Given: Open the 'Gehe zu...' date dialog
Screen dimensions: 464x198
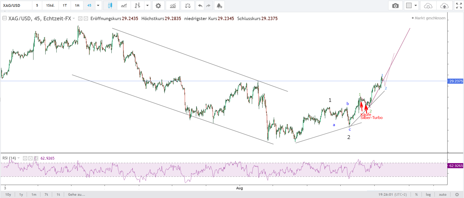Looking at the screenshot, I should [77, 194].
